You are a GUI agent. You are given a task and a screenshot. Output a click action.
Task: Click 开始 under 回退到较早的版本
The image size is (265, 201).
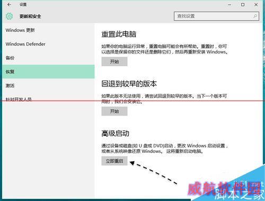pyautogui.click(x=114, y=111)
